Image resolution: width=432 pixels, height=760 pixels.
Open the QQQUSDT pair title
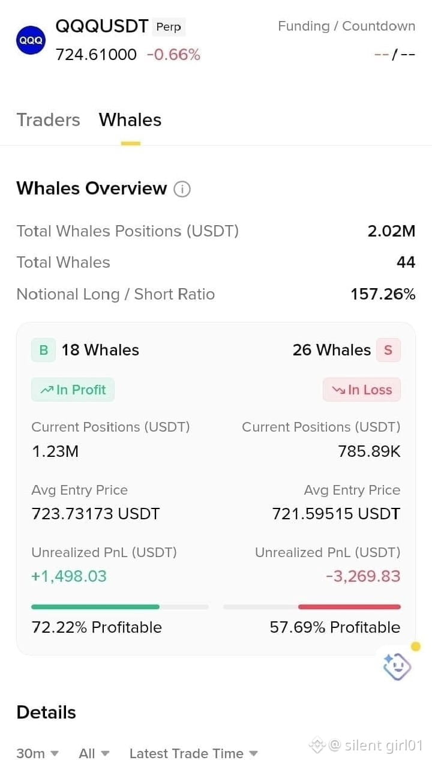point(102,26)
